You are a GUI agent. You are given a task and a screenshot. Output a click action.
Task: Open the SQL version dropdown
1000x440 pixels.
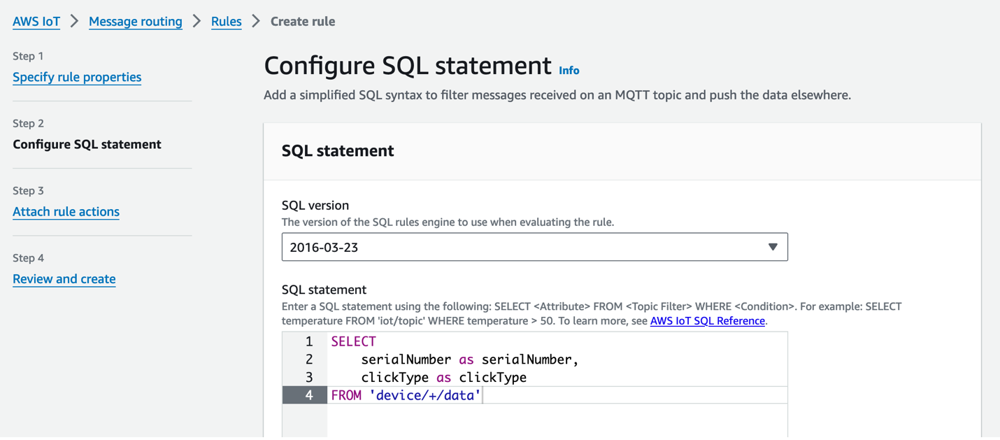click(534, 246)
